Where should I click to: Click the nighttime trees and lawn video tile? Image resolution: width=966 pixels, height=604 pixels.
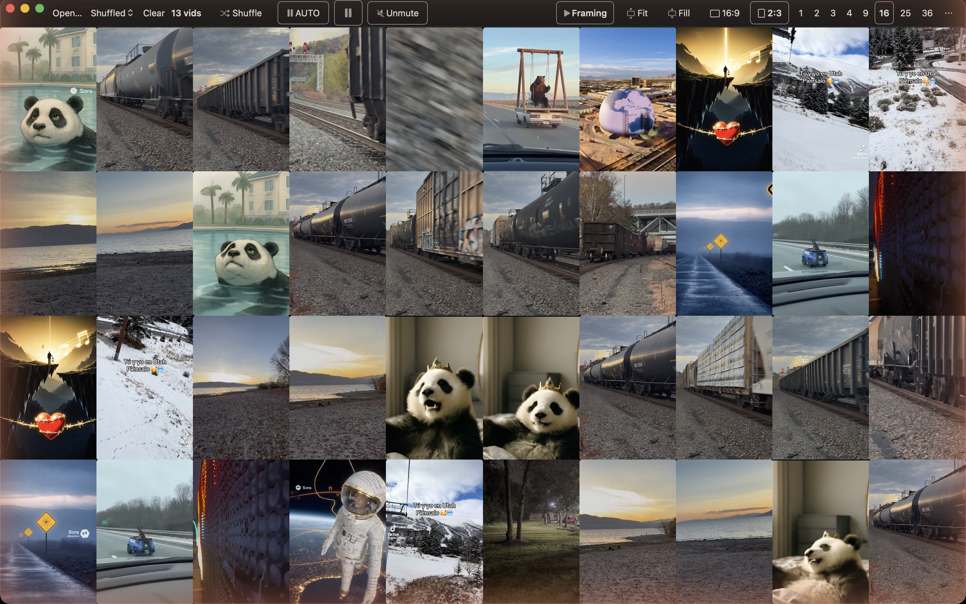(x=531, y=532)
